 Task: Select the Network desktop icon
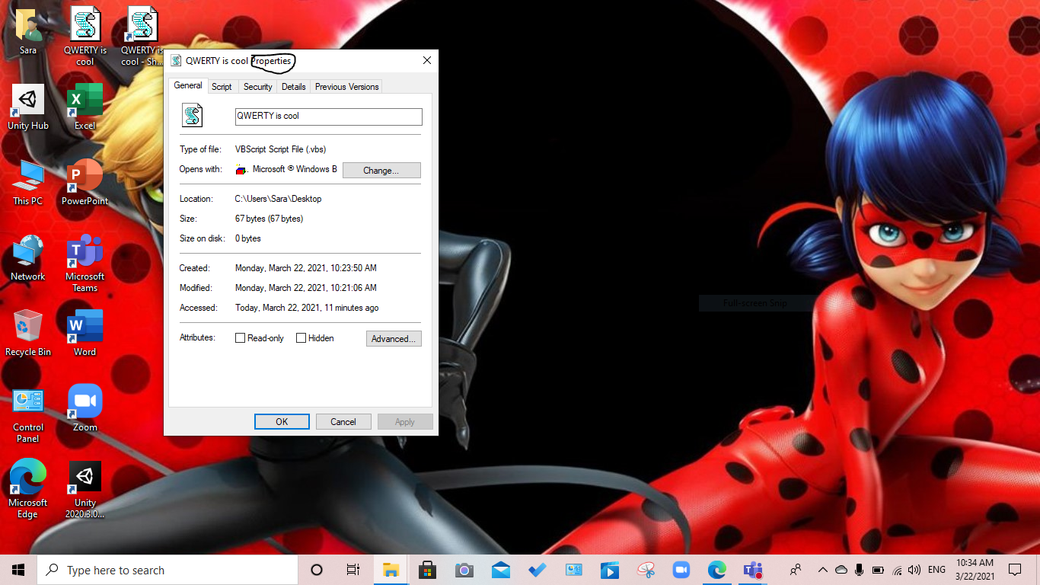(28, 257)
